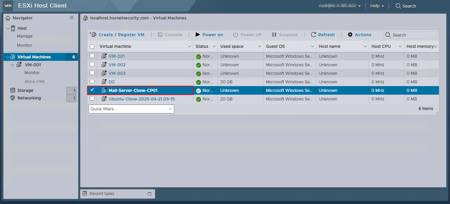Click the green status icon for VM-001
Image resolution: width=450 pixels, height=204 pixels.
(198, 57)
